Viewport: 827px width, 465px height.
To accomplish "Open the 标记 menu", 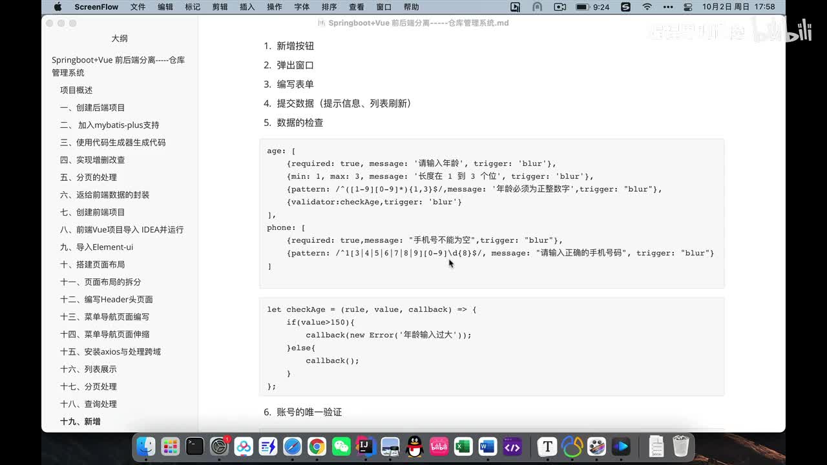I will click(193, 7).
